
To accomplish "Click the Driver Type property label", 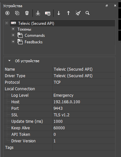I will pyautogui.click(x=15, y=76).
